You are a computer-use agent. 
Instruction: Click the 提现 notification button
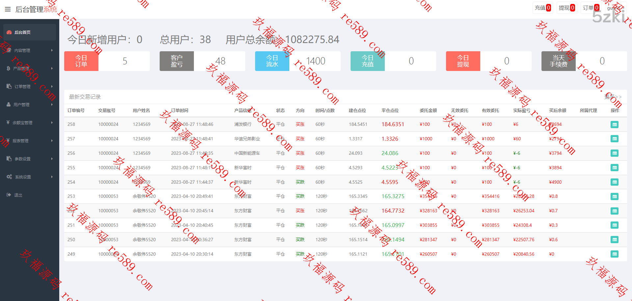click(566, 8)
